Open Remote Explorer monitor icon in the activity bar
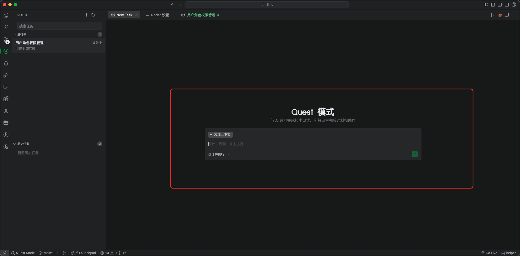The width and height of the screenshot is (520, 256). 6,87
